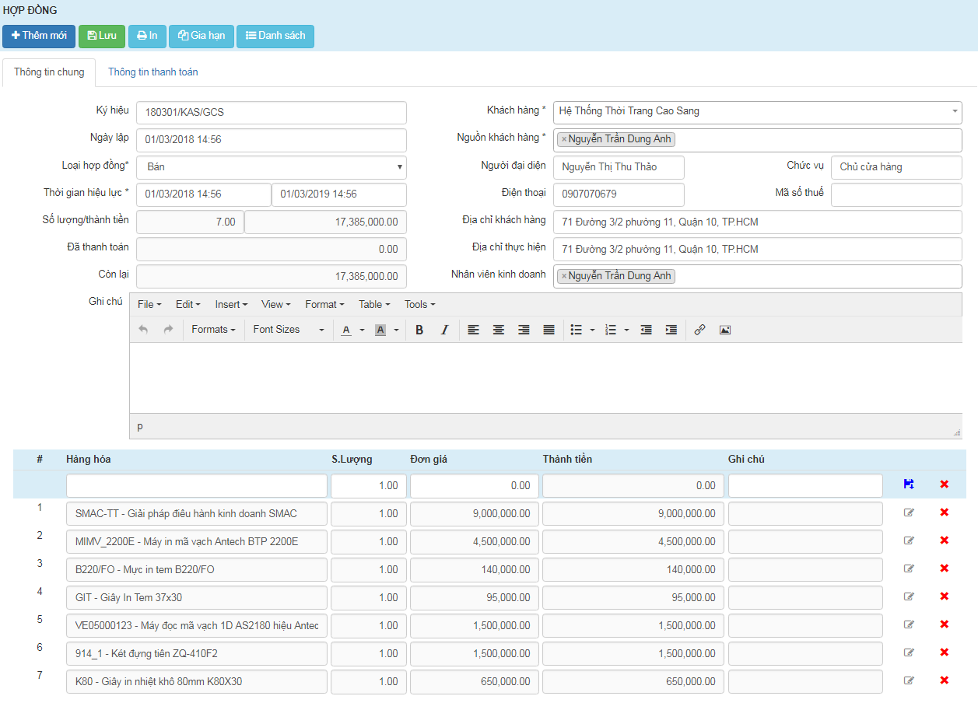978x710 pixels.
Task: Expand numbered list style options arrow
Action: point(626,330)
